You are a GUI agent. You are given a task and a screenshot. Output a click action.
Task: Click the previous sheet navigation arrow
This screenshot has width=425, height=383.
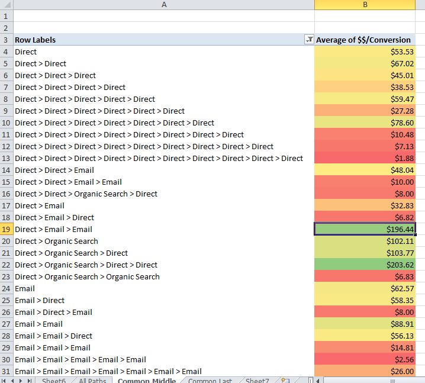pos(14,380)
